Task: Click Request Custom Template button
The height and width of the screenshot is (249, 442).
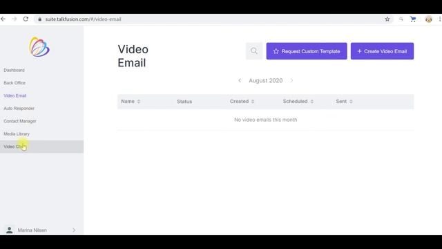Action: click(x=307, y=51)
